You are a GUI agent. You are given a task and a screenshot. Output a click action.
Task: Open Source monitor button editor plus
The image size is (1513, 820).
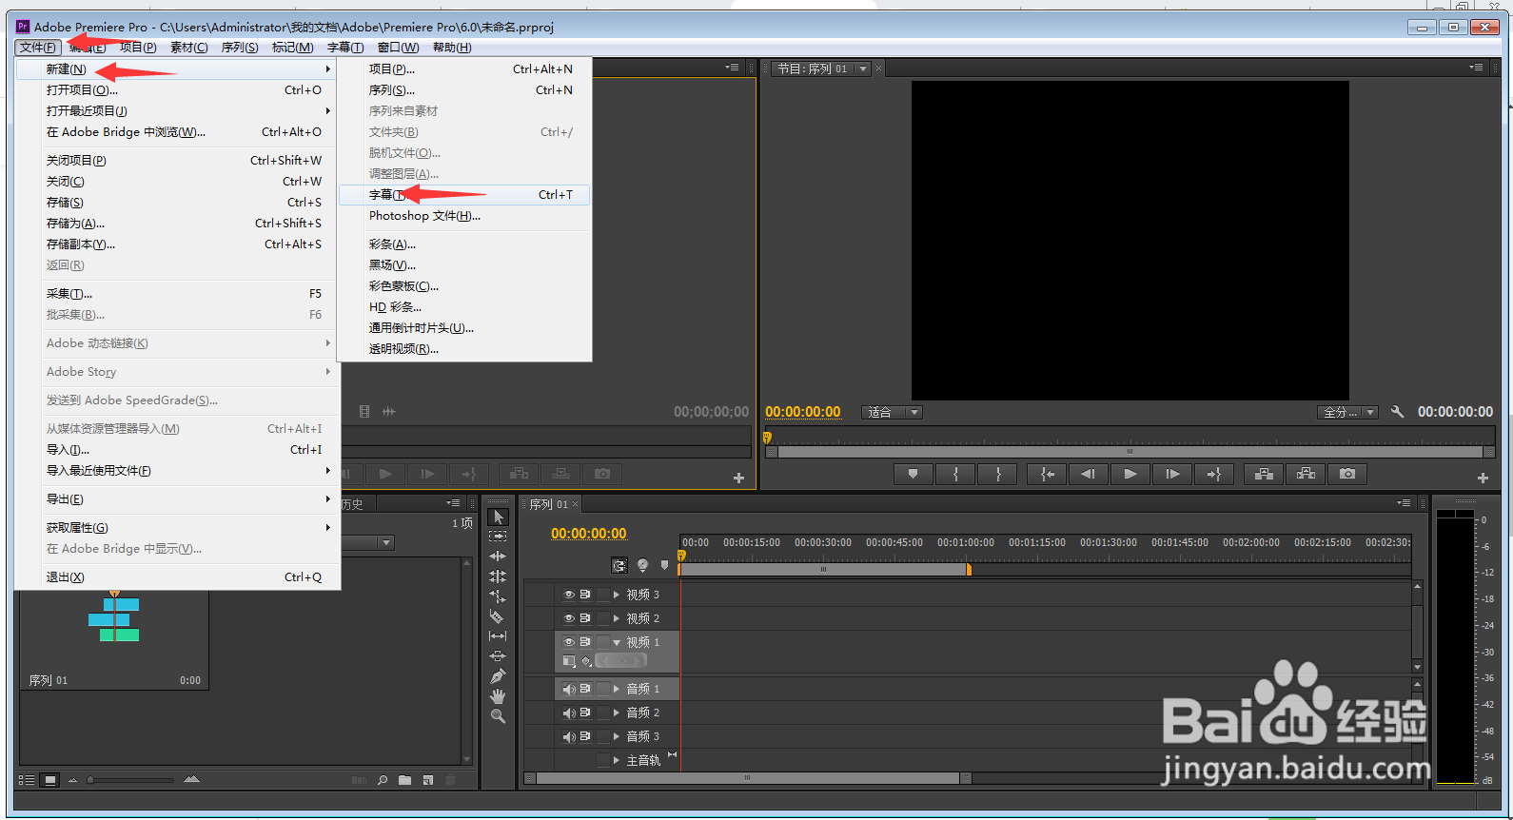click(x=738, y=478)
